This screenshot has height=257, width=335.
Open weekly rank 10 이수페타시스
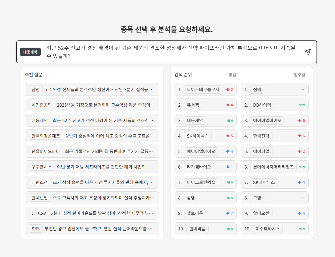(x=275, y=229)
